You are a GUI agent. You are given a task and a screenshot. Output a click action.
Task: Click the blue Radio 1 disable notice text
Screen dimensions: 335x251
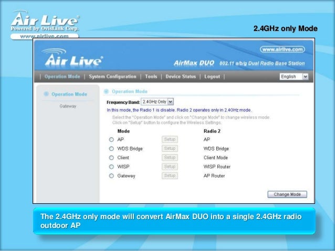[179, 110]
